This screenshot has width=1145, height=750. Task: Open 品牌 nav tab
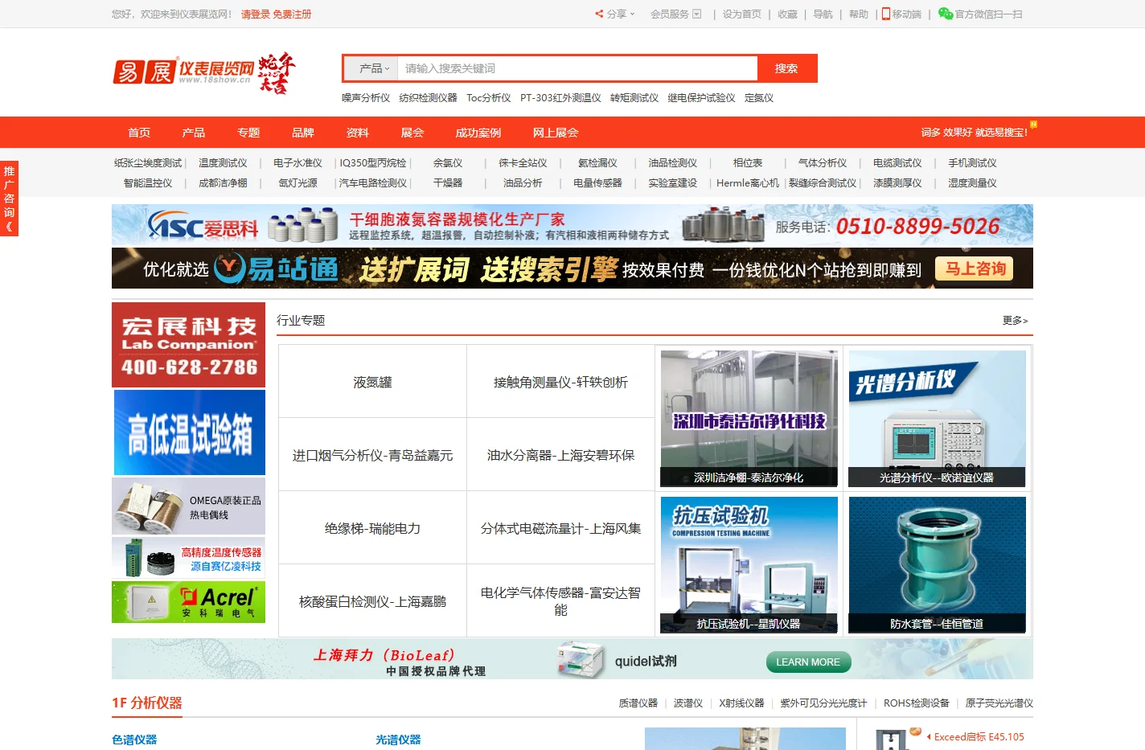point(303,133)
